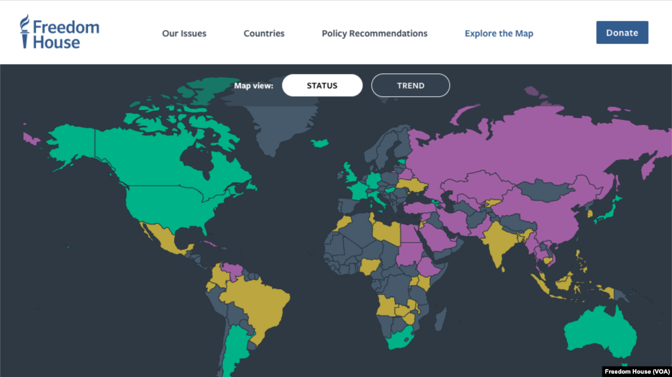Viewport: 672px width, 377px height.
Task: Open Explore the Map link
Action: [499, 33]
